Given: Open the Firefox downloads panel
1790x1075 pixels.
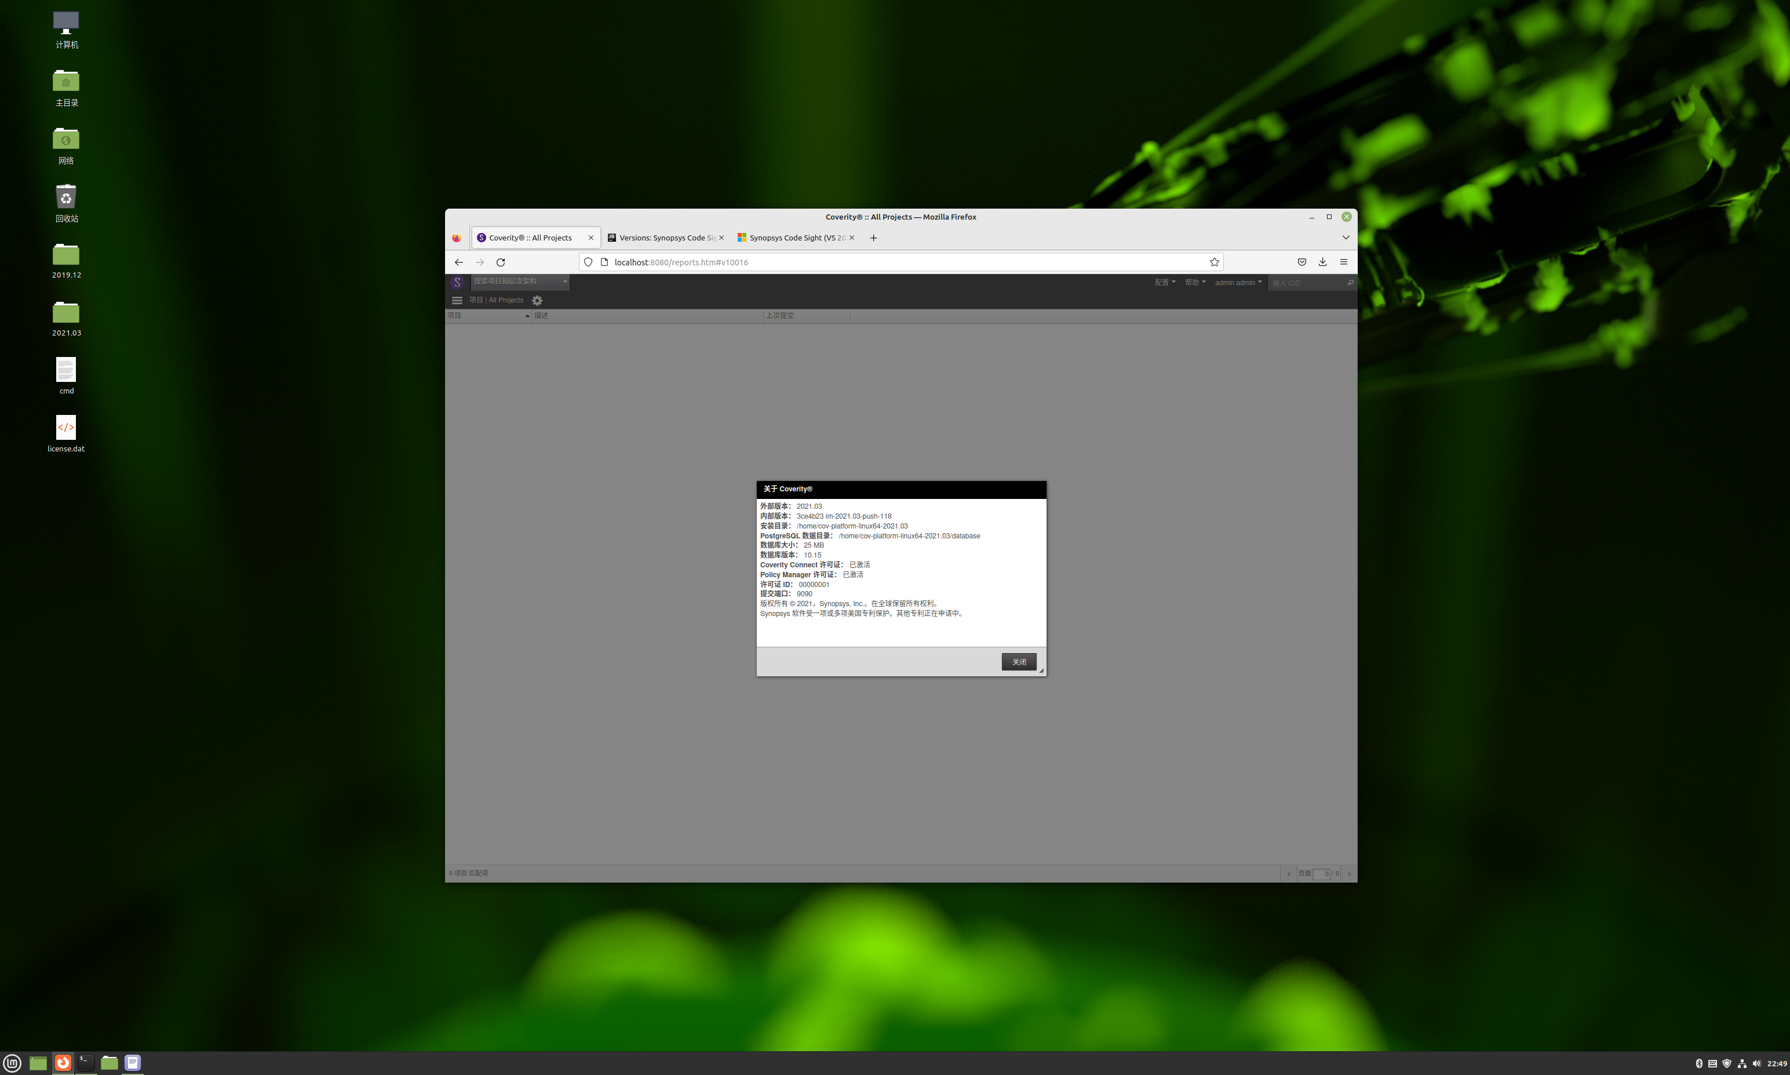Looking at the screenshot, I should [x=1322, y=262].
